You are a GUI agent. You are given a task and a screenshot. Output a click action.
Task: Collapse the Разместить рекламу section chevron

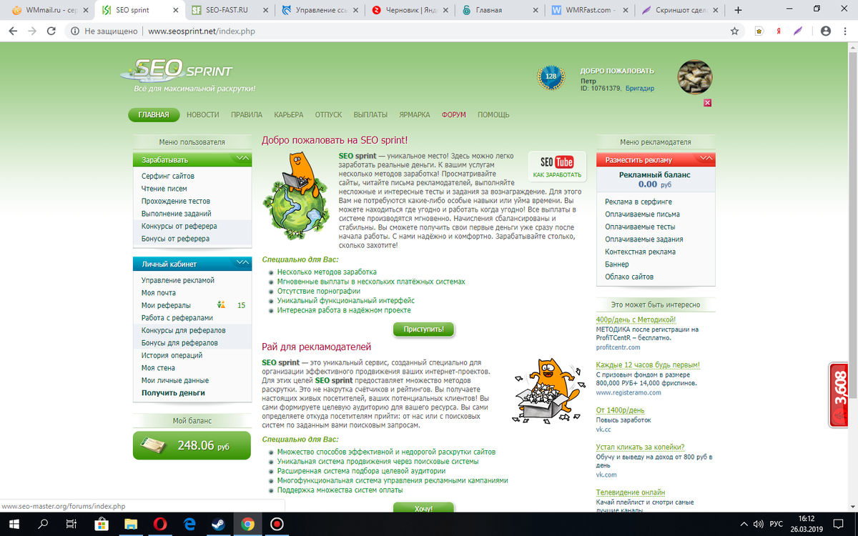click(x=706, y=160)
